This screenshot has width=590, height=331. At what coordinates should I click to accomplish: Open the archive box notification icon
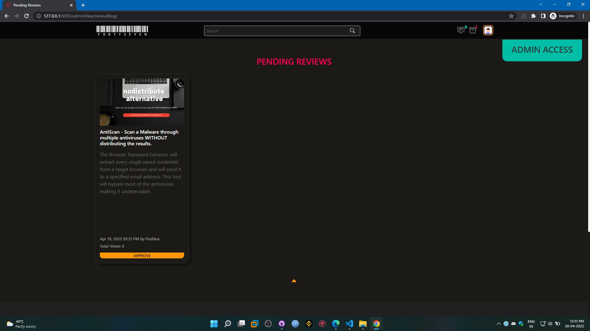point(473,30)
